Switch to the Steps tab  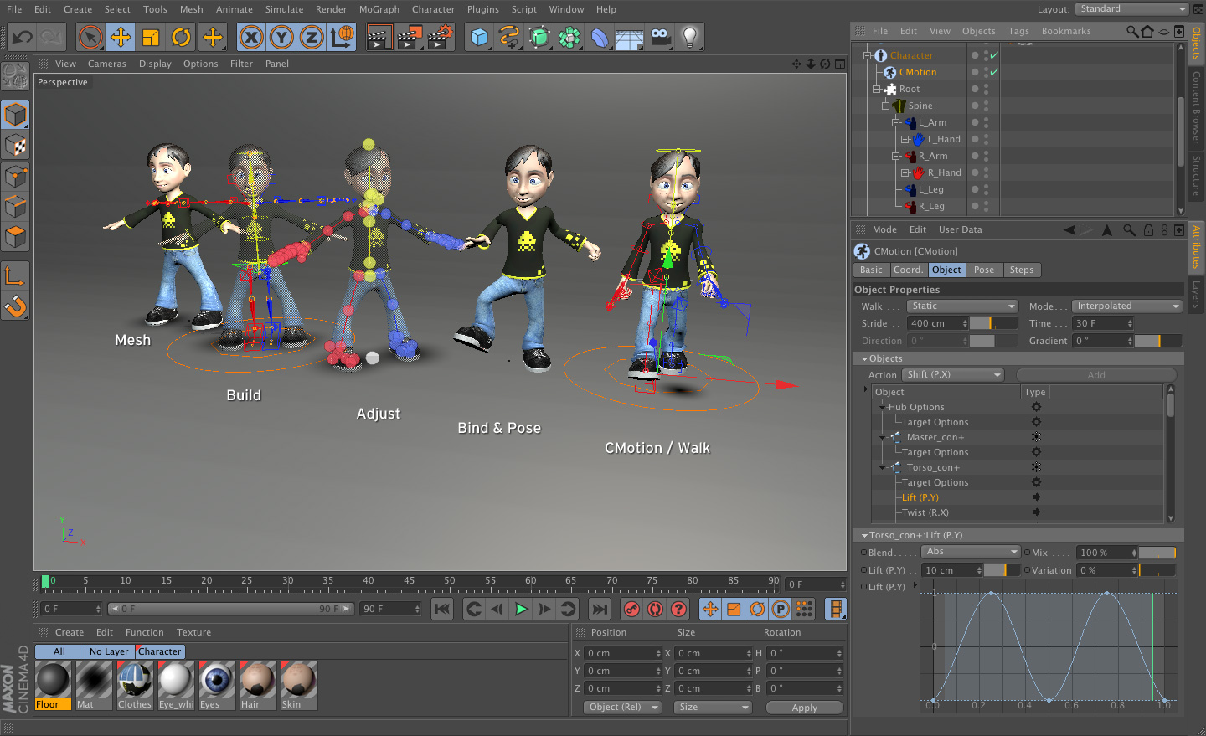pos(1021,270)
